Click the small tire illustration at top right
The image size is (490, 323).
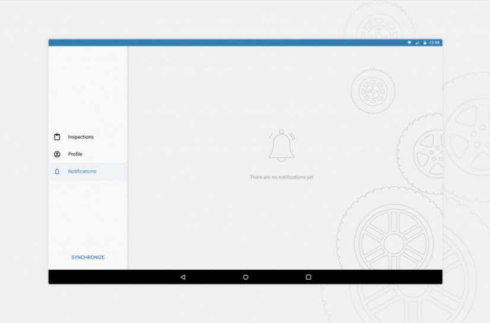373,91
